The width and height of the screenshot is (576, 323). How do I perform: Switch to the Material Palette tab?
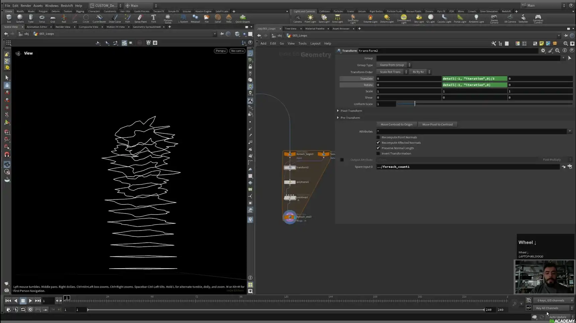pyautogui.click(x=315, y=28)
